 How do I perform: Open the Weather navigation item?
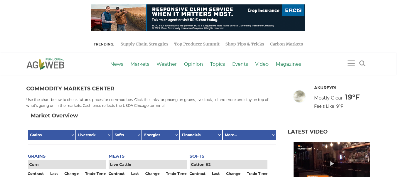point(166,64)
